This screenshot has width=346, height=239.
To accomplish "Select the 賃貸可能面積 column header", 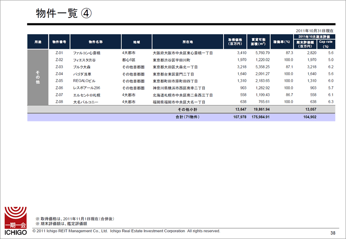I will point(260,42).
